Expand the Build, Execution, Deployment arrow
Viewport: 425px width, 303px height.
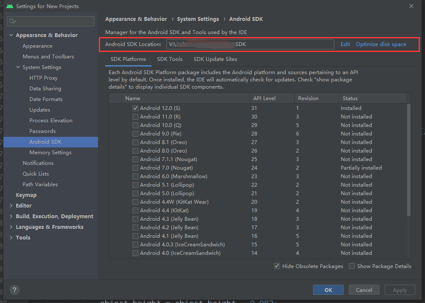tap(11, 216)
